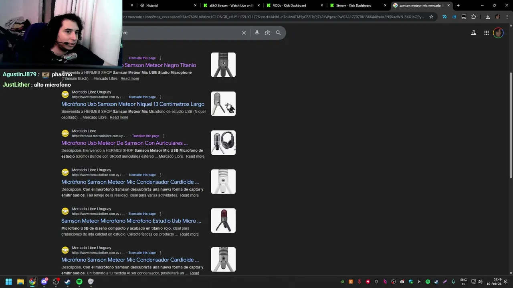Open options for the titanio rojo result

[x=160, y=214]
